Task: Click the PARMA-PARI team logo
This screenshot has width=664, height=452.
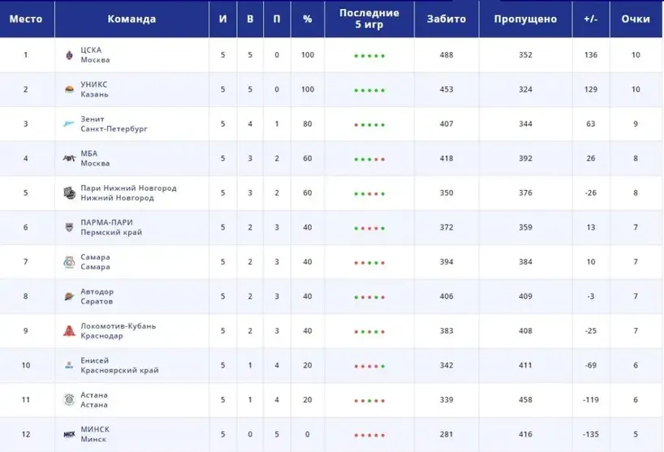Action: pos(69,227)
